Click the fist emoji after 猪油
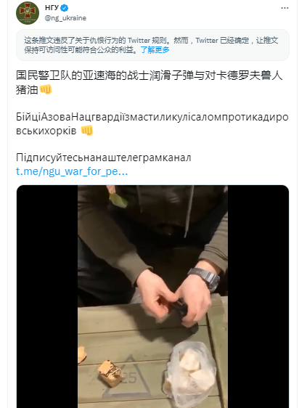This screenshot has height=408, width=299. 46,89
